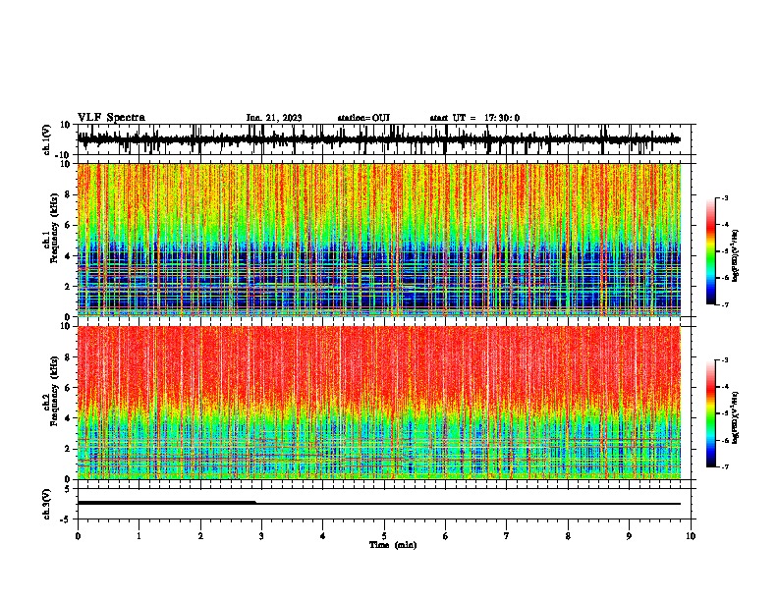Click the ch.1 spectrogram color scale bar
Viewport: 778px width, 601px height.
(710, 251)
